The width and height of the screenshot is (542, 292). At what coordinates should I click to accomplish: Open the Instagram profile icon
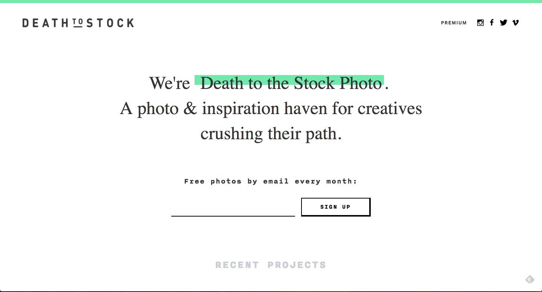click(x=480, y=23)
